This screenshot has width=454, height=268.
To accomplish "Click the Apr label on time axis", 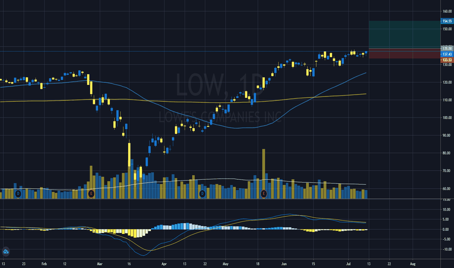I will pos(164,264).
